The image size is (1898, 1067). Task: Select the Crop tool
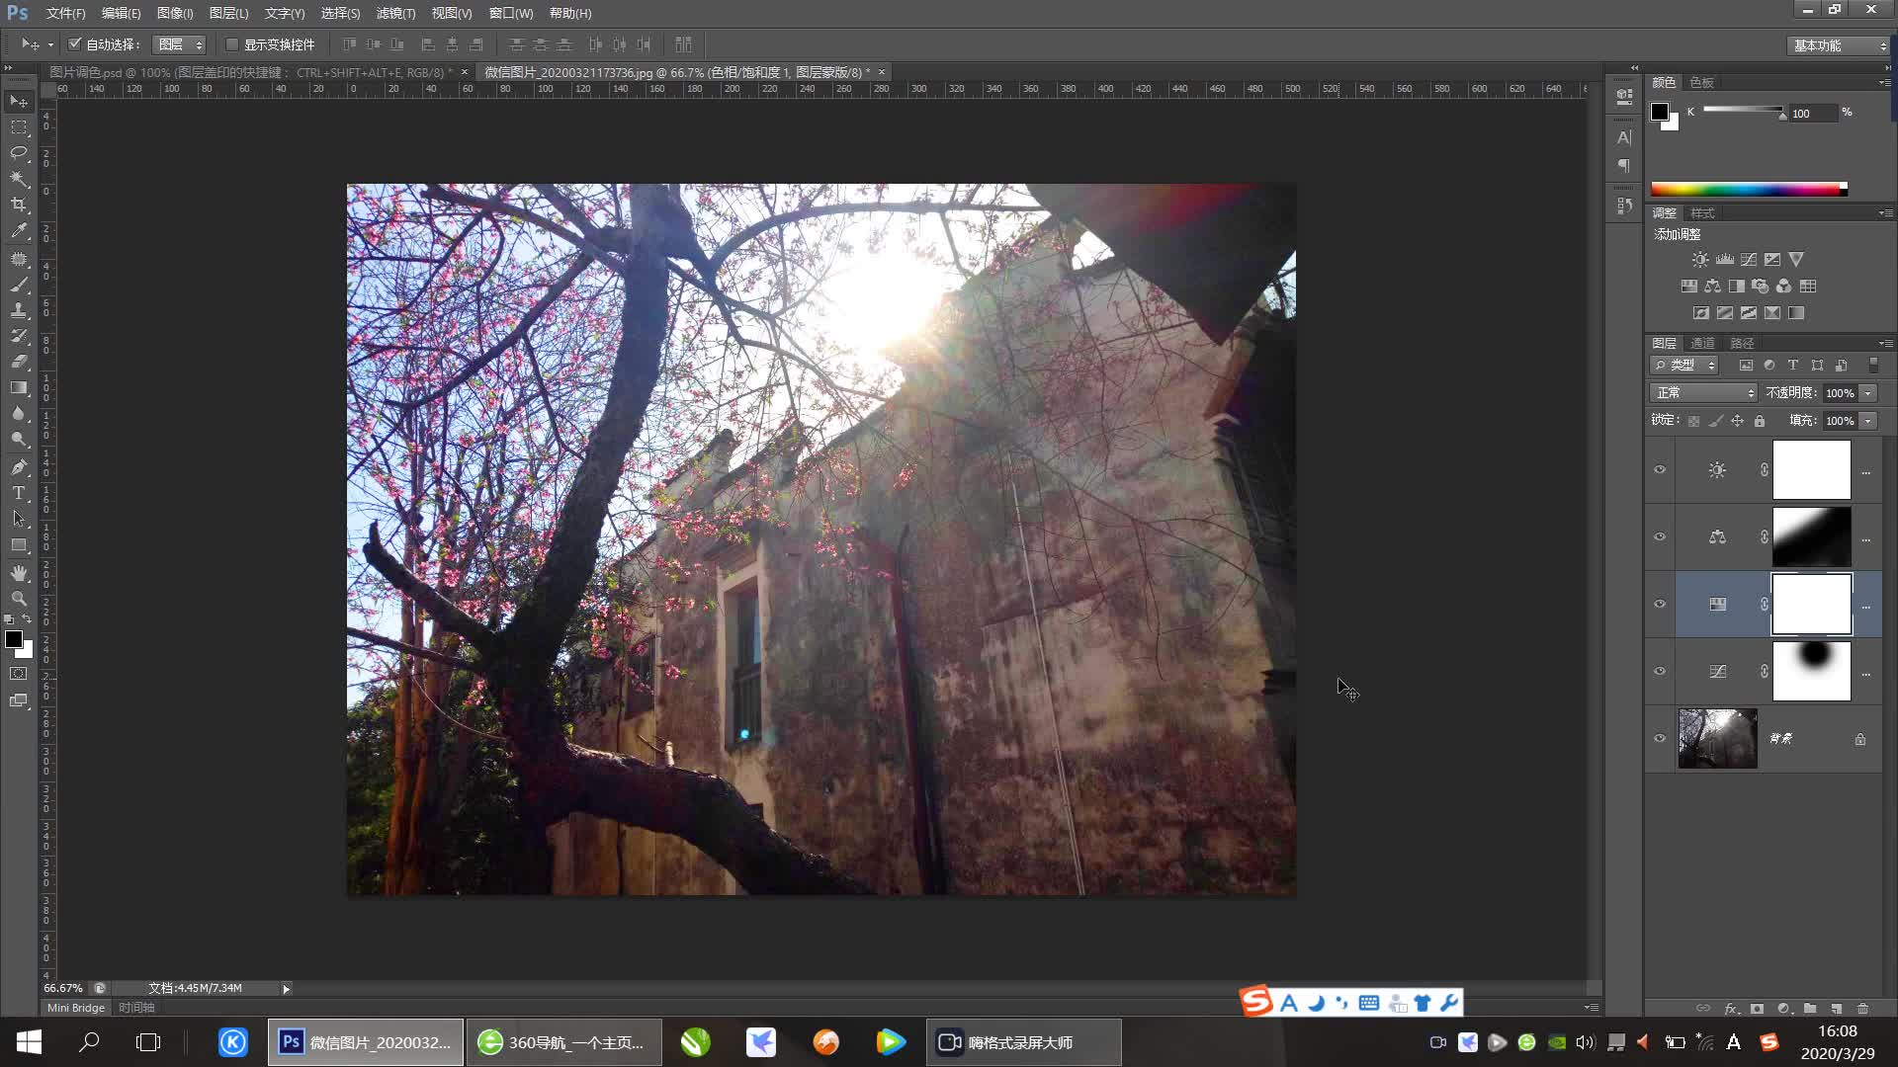coord(19,205)
